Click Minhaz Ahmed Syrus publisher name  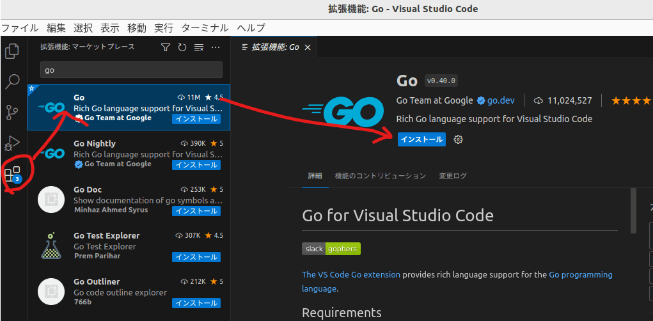pyautogui.click(x=111, y=210)
